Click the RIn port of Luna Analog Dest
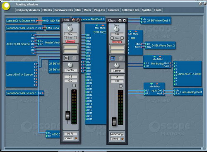The width and height of the screenshot is (207, 152). [174, 94]
